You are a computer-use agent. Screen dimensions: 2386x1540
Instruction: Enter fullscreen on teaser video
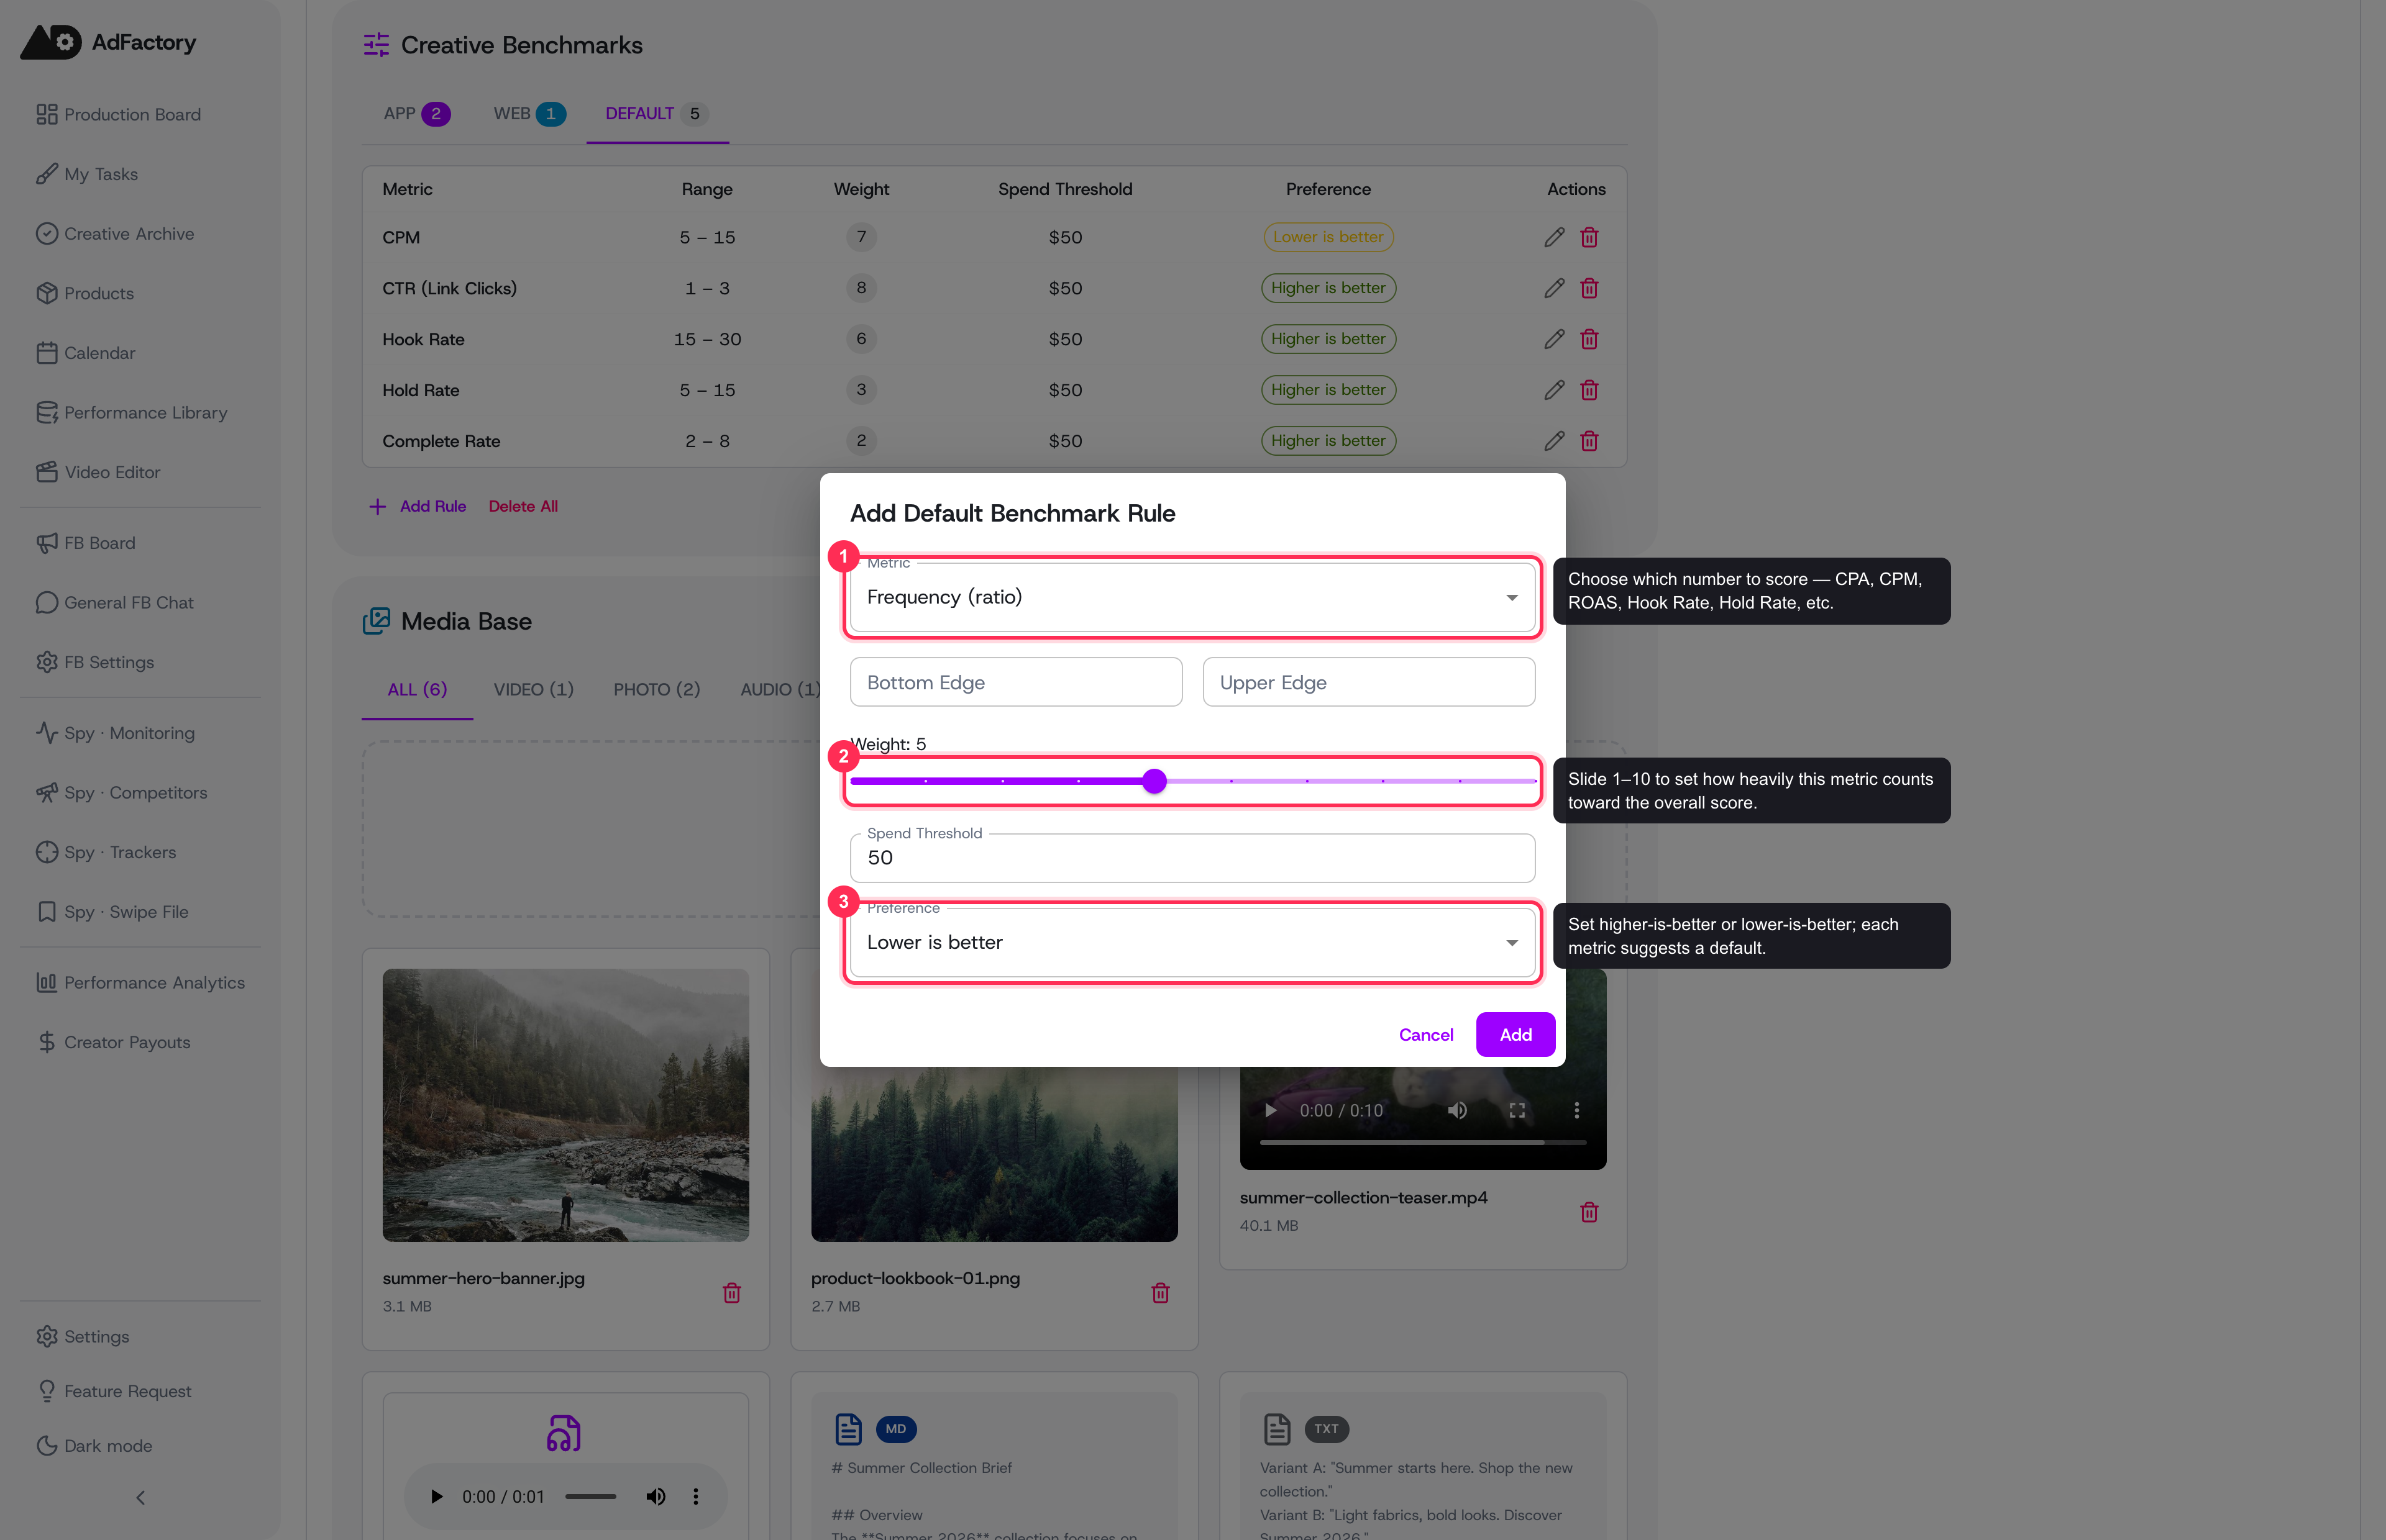[1517, 1110]
